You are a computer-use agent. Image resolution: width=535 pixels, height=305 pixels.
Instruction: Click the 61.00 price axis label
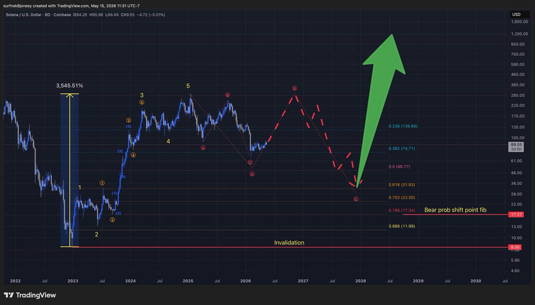pyautogui.click(x=516, y=161)
